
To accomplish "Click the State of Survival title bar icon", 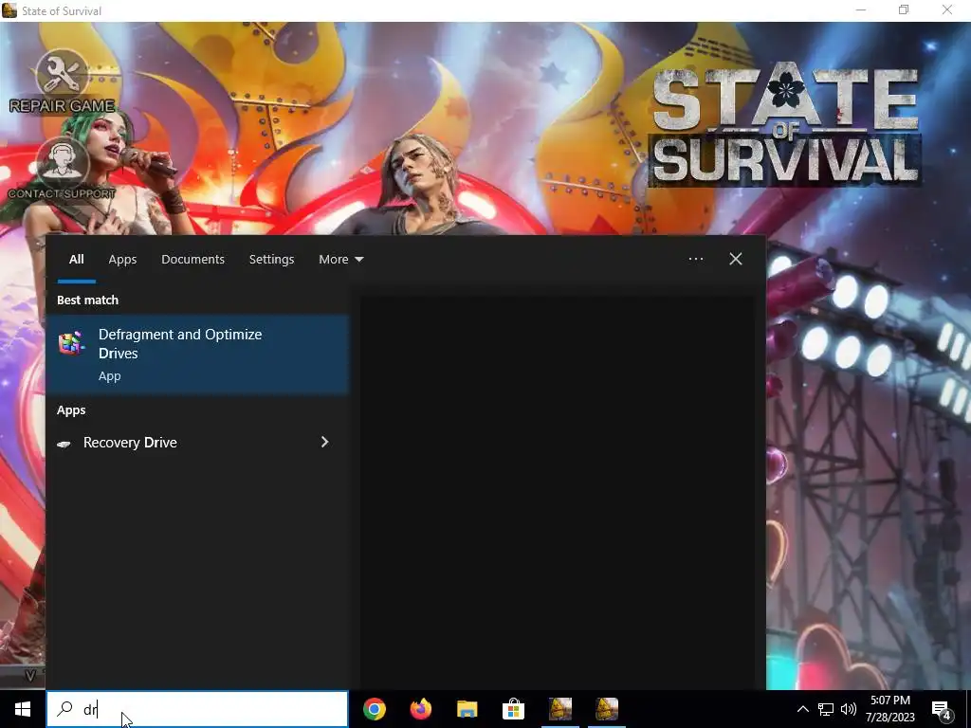I will click(x=9, y=10).
